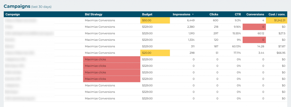Select the yellow $50.00 budget cell
The height and width of the screenshot is (107, 291).
(x=155, y=20)
